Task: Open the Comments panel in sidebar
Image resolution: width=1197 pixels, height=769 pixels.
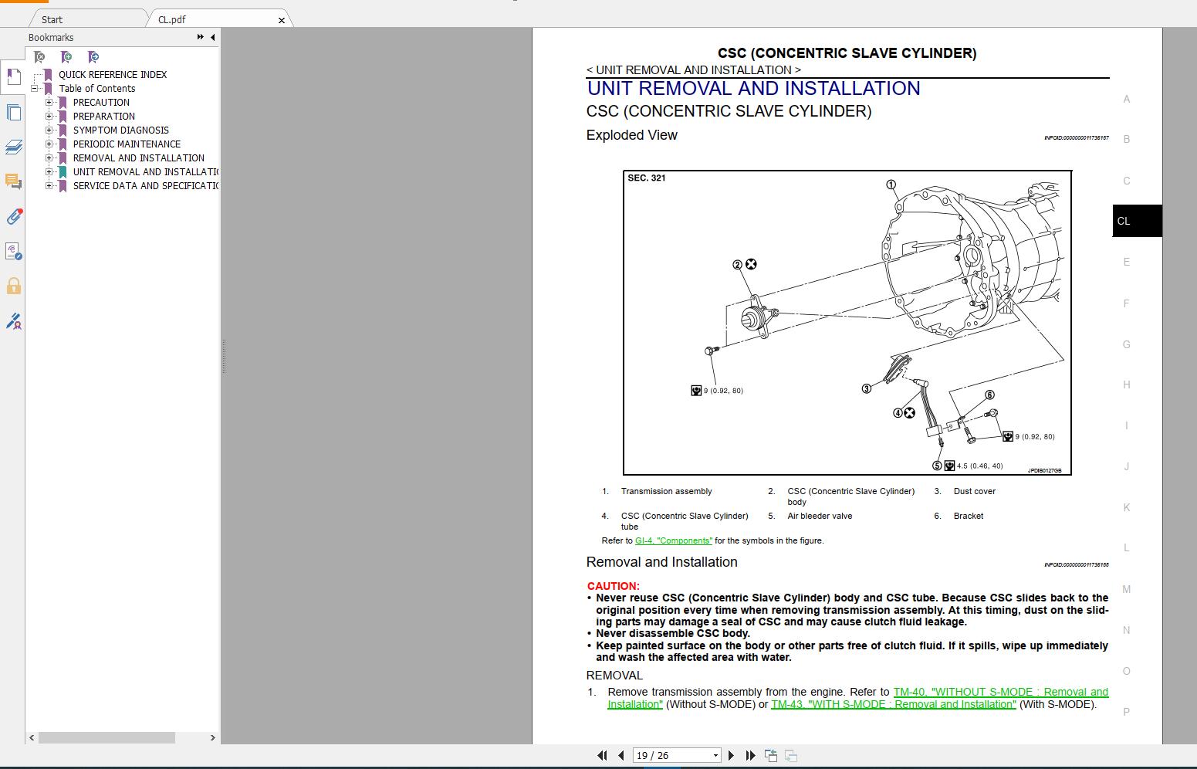Action: [13, 181]
